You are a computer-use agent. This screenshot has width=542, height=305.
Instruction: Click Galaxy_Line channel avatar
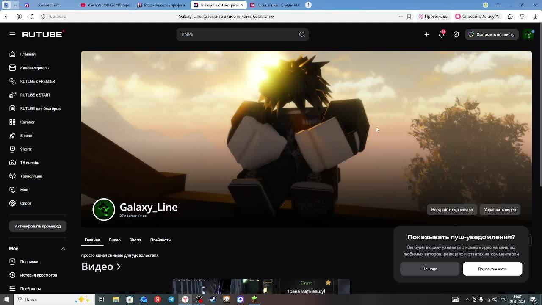click(104, 209)
